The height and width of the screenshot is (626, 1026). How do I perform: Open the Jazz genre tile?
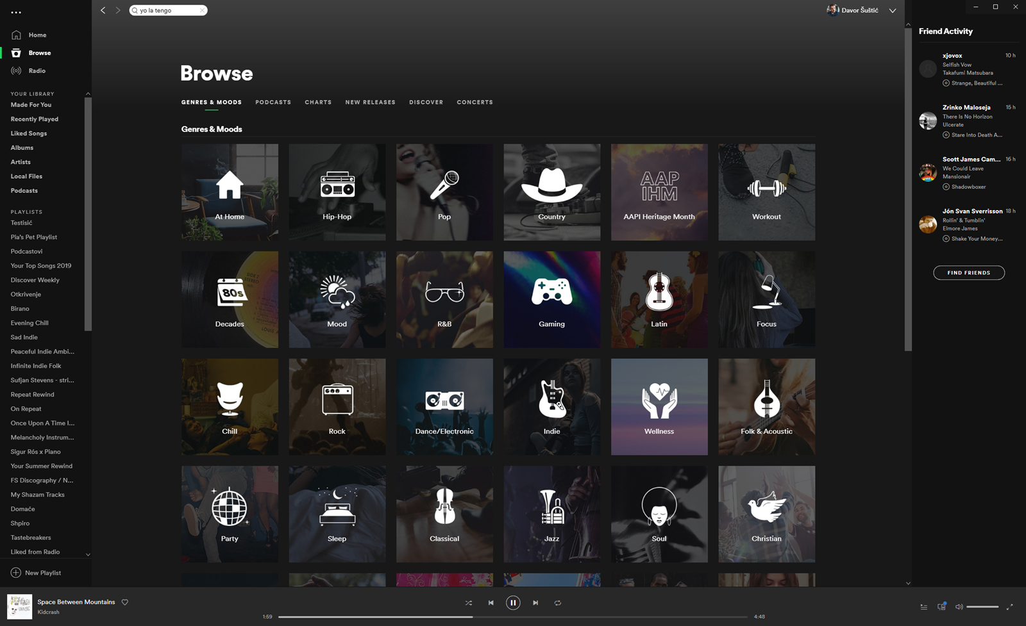point(552,515)
